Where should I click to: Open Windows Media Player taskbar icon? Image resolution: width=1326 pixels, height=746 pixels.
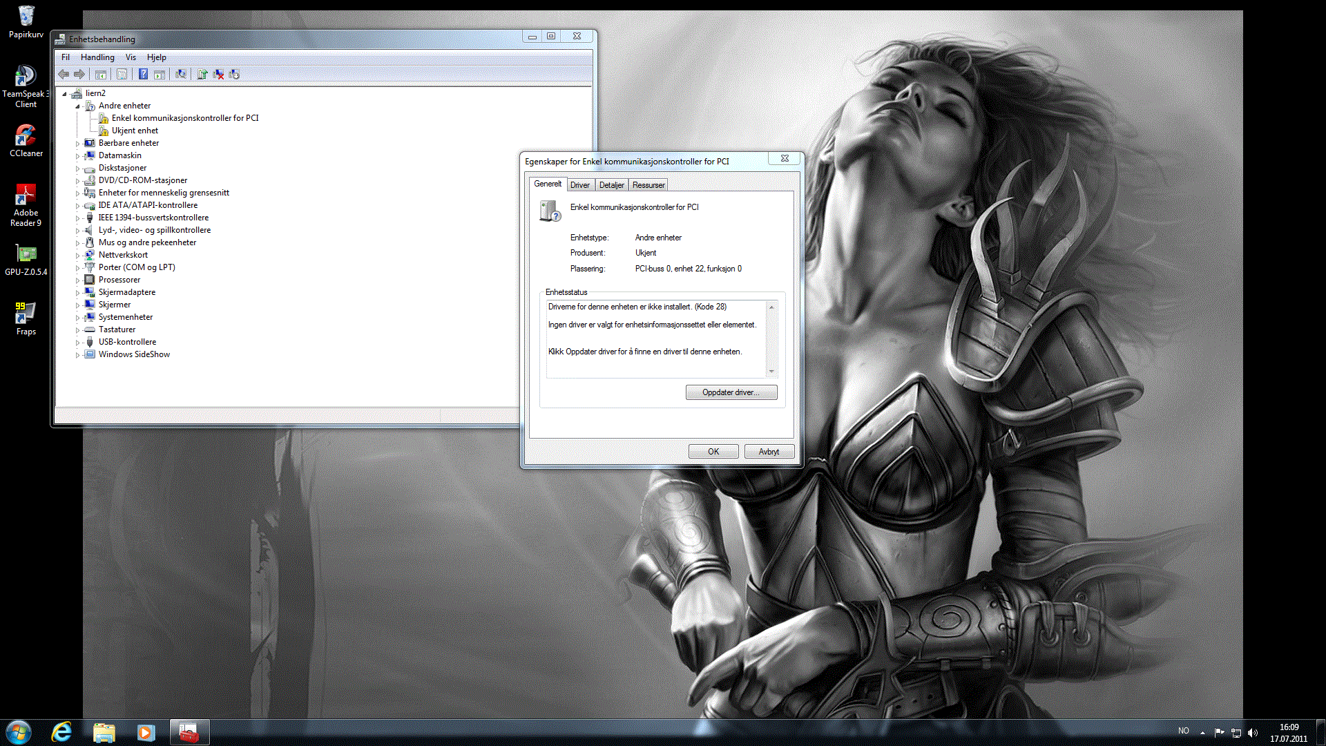point(146,732)
